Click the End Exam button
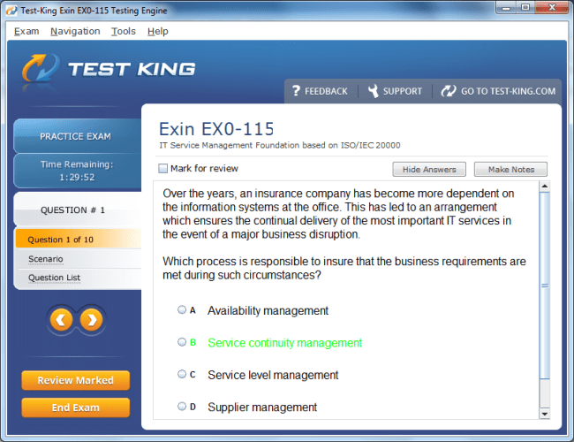Screen dimensions: 574x442 click(x=75, y=408)
